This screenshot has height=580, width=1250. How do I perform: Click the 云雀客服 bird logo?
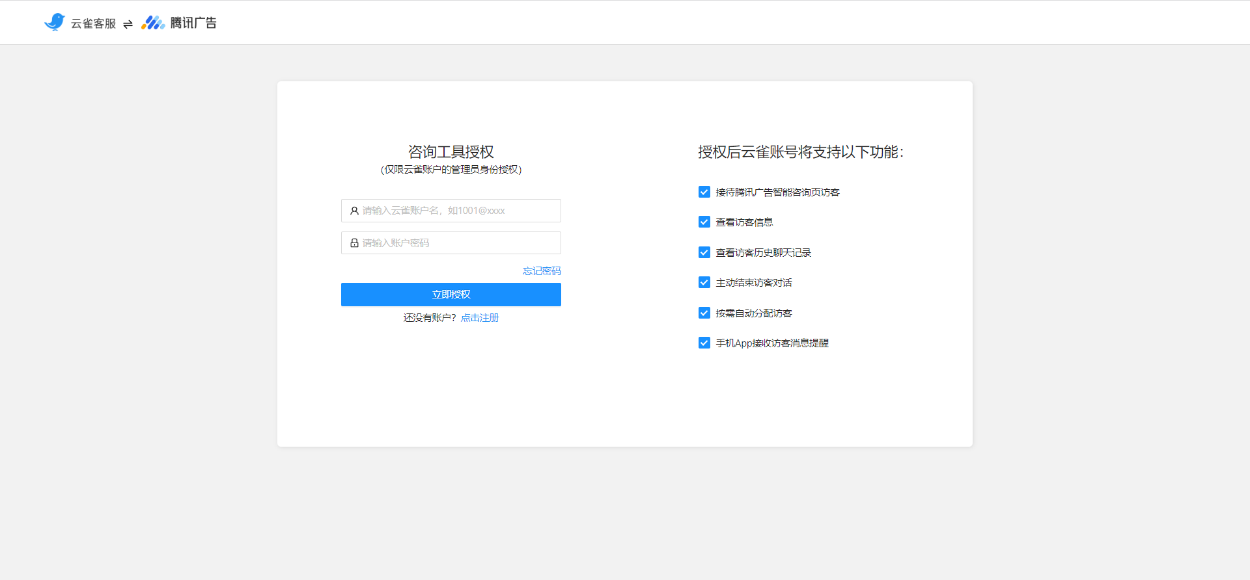(55, 22)
